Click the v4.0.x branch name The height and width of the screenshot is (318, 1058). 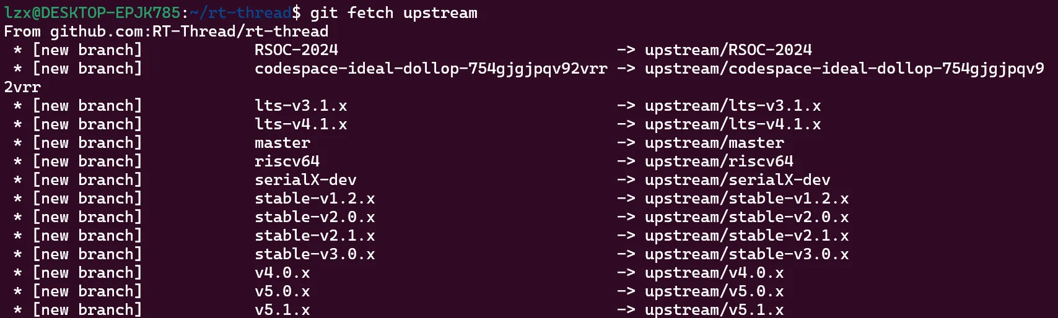pyautogui.click(x=282, y=273)
